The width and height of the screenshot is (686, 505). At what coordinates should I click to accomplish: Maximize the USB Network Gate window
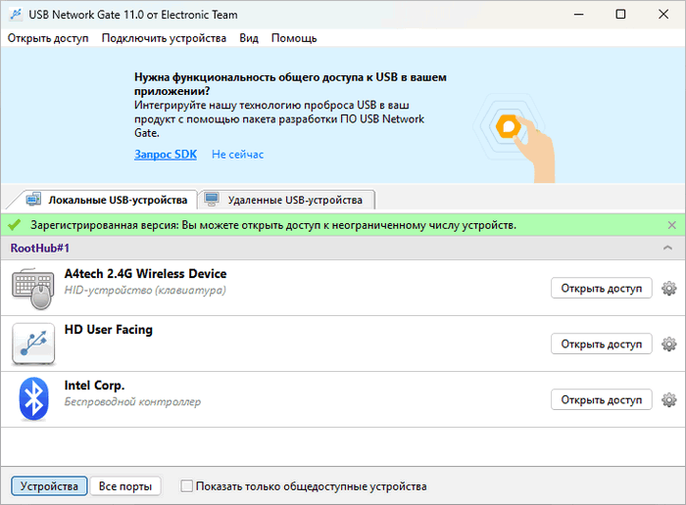[620, 15]
